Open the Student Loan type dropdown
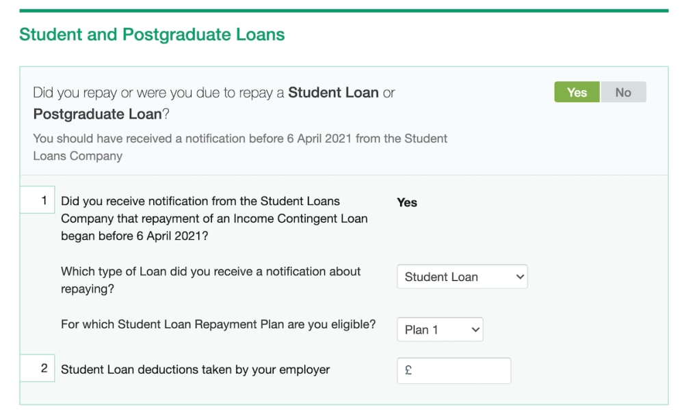The width and height of the screenshot is (684, 414). tap(462, 277)
